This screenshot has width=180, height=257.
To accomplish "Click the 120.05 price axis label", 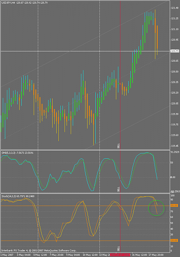I will (x=175, y=104).
